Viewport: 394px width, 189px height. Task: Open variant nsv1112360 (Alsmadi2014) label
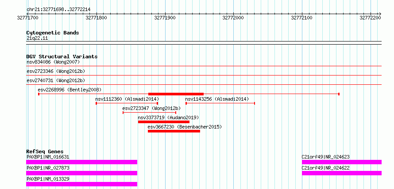pyautogui.click(x=127, y=99)
